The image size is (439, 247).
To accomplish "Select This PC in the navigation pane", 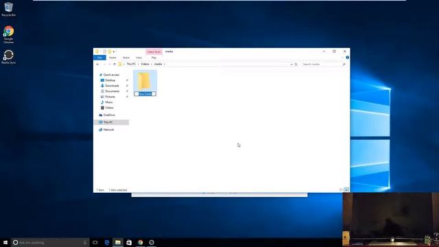I will coord(108,122).
